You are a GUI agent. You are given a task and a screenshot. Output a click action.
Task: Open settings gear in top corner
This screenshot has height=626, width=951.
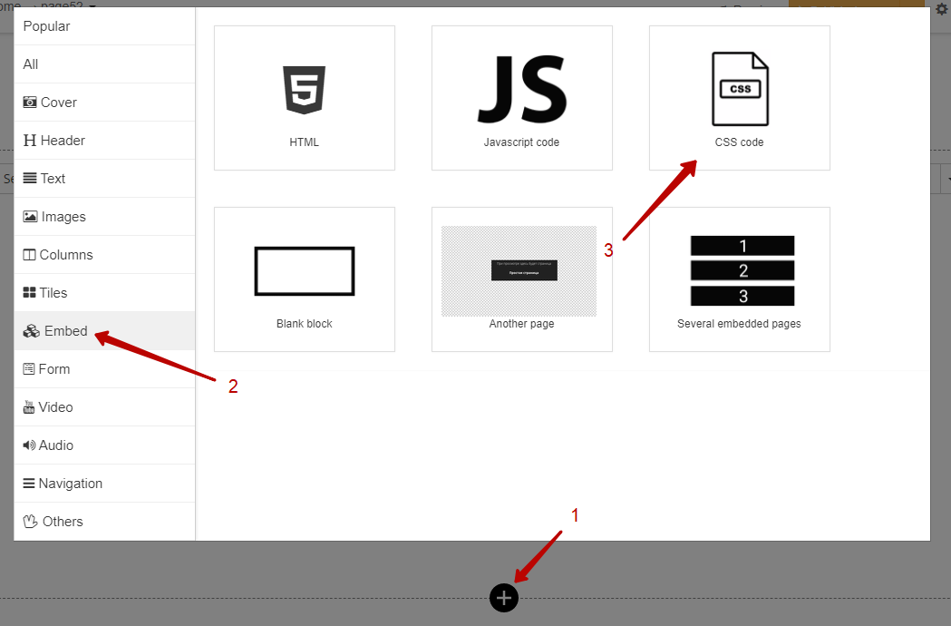943,8
